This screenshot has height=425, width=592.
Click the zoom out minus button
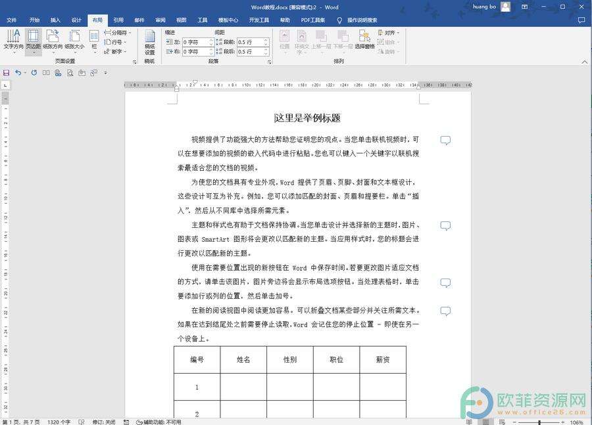[x=514, y=422]
